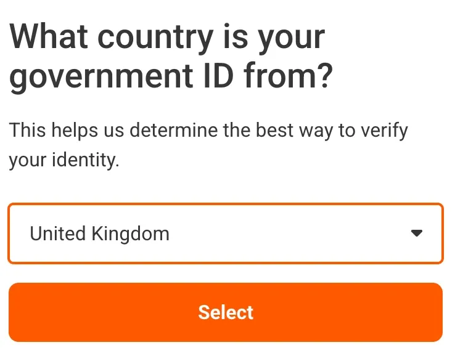This screenshot has height=361, width=455.
Task: Click the "United Kingdom" text in the selector
Action: pyautogui.click(x=99, y=233)
